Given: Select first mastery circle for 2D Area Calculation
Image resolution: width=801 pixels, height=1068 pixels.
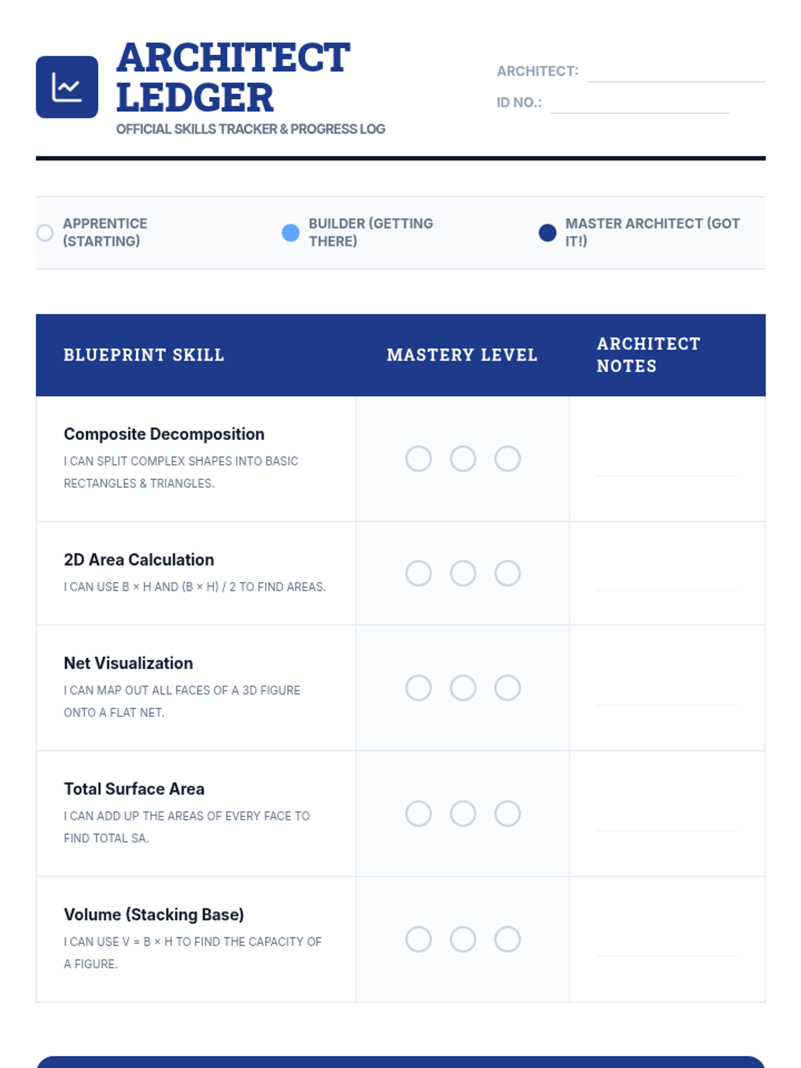Looking at the screenshot, I should click(419, 573).
